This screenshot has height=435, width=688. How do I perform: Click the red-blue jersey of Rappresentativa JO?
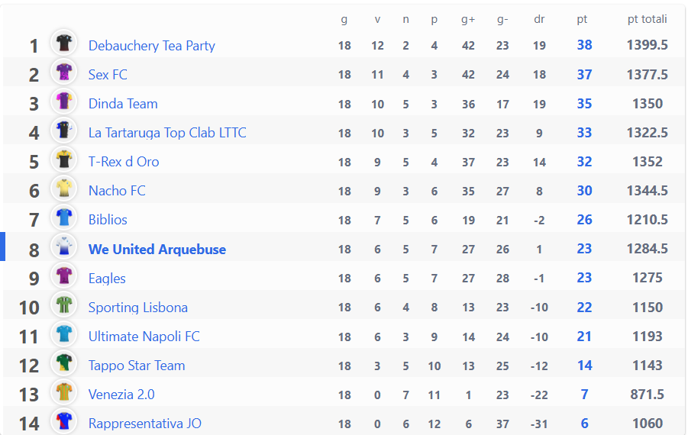64,420
